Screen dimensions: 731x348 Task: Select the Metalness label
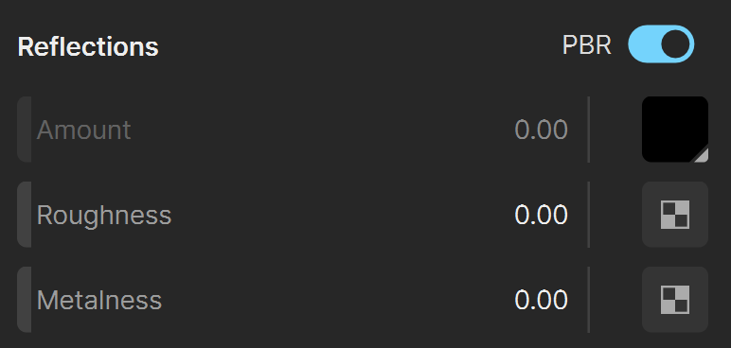pyautogui.click(x=99, y=300)
